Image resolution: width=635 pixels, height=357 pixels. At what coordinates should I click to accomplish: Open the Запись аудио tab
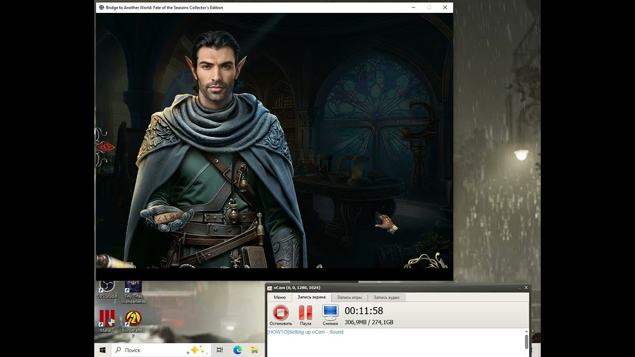click(x=386, y=297)
